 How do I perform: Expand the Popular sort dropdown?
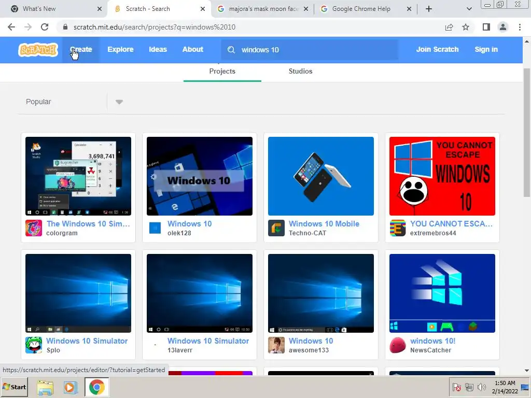pos(119,102)
